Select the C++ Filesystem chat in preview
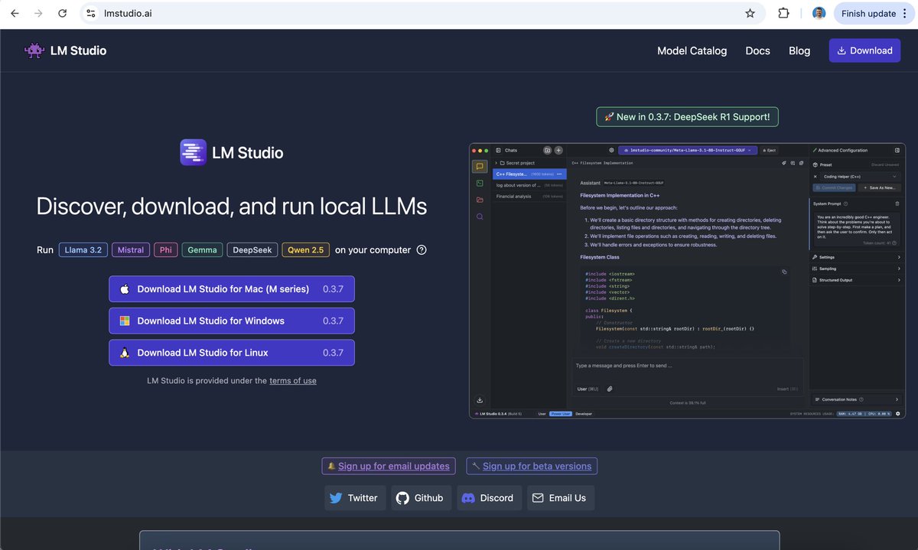918x550 pixels. pos(529,174)
